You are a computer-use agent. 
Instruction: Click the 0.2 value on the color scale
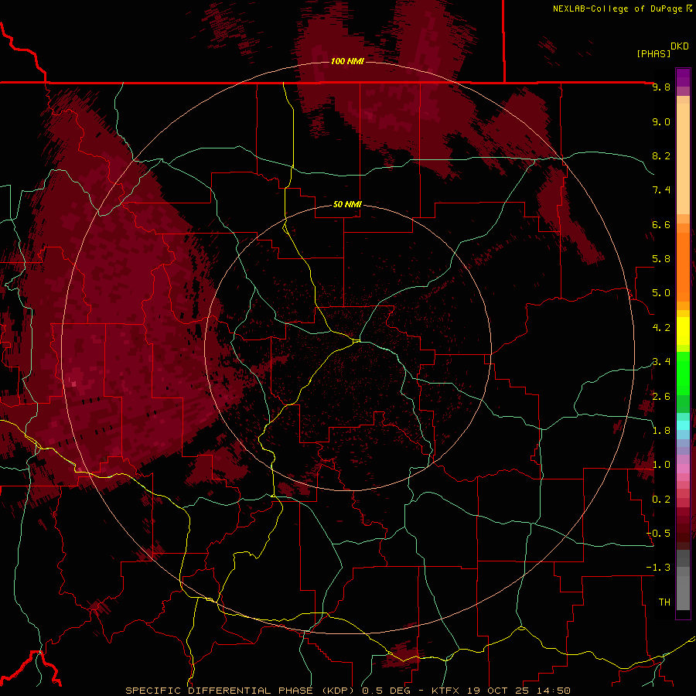[x=661, y=500]
